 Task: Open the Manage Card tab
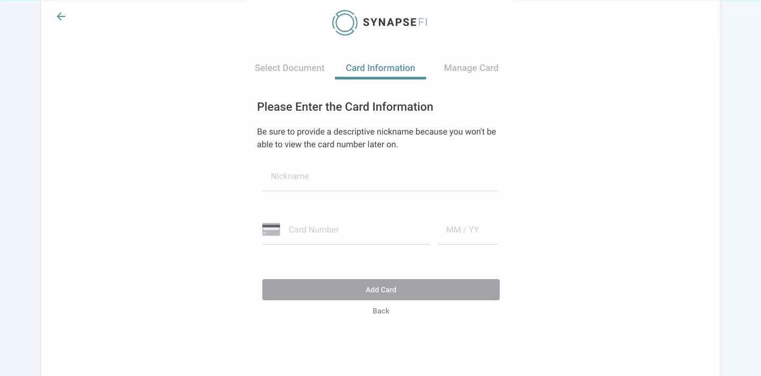[471, 68]
